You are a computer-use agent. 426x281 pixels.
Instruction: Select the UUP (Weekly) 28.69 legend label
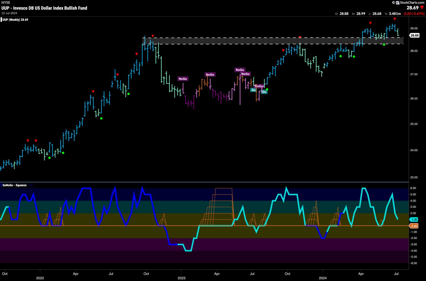[15, 20]
